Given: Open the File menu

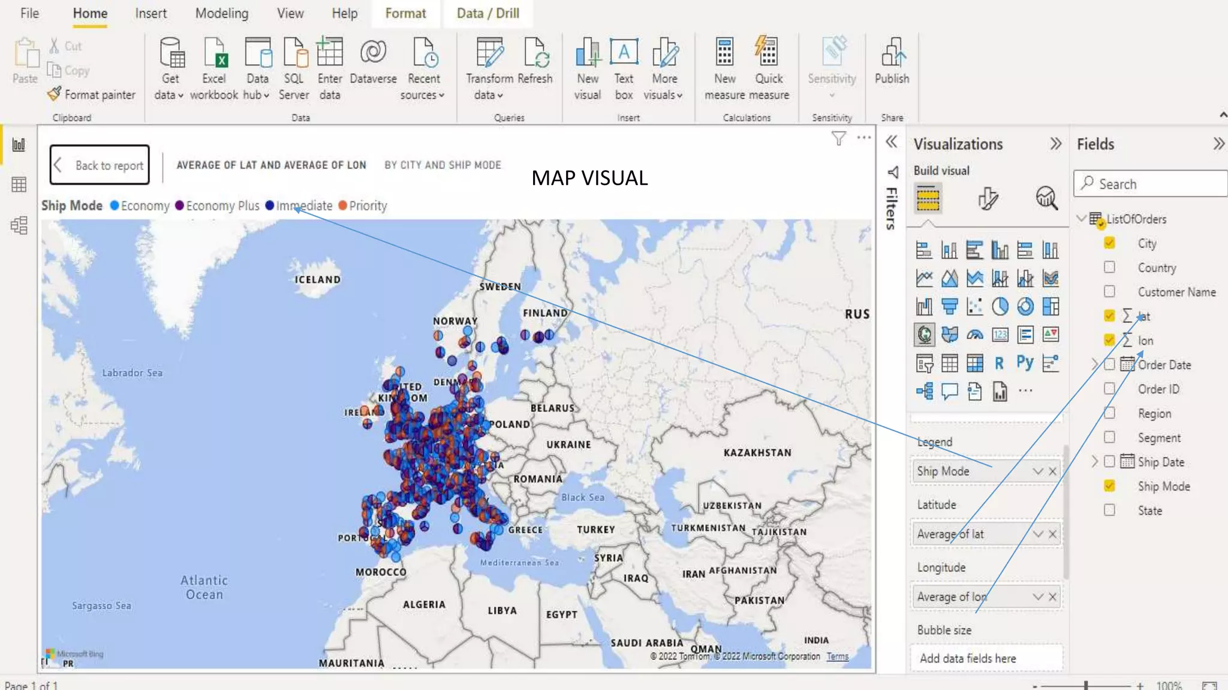Looking at the screenshot, I should 29,13.
